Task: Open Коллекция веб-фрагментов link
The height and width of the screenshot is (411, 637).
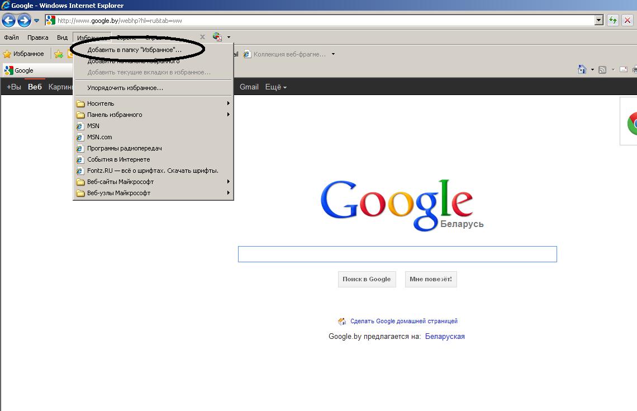Action: pyautogui.click(x=285, y=54)
